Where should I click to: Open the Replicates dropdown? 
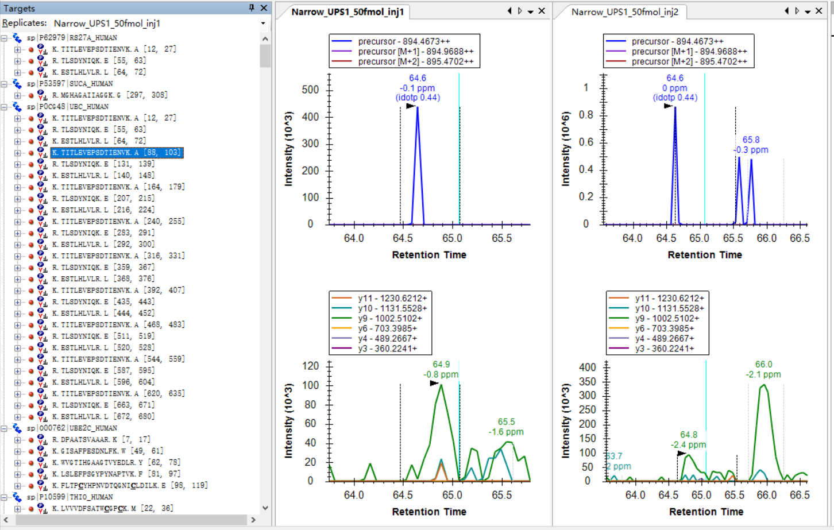click(x=263, y=24)
